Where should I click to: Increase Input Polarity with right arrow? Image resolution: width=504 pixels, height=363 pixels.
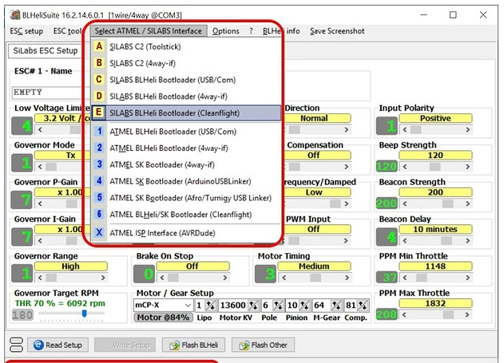(468, 130)
